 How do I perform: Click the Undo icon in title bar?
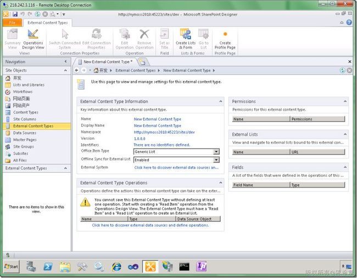click(23, 14)
